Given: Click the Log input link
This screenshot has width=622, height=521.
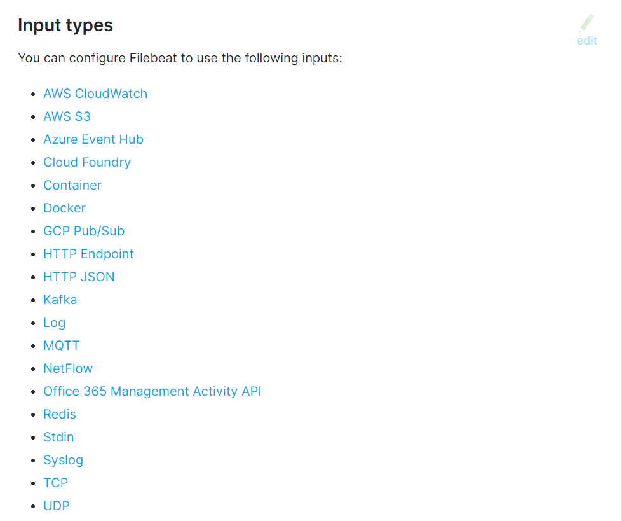Looking at the screenshot, I should coord(54,323).
